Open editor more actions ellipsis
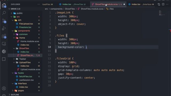Image resolution: width=171 pixels, height=96 pixels. pos(167,4)
